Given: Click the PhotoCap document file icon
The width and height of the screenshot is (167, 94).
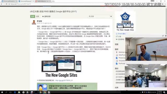Looking at the screenshot, I should coord(117,58).
